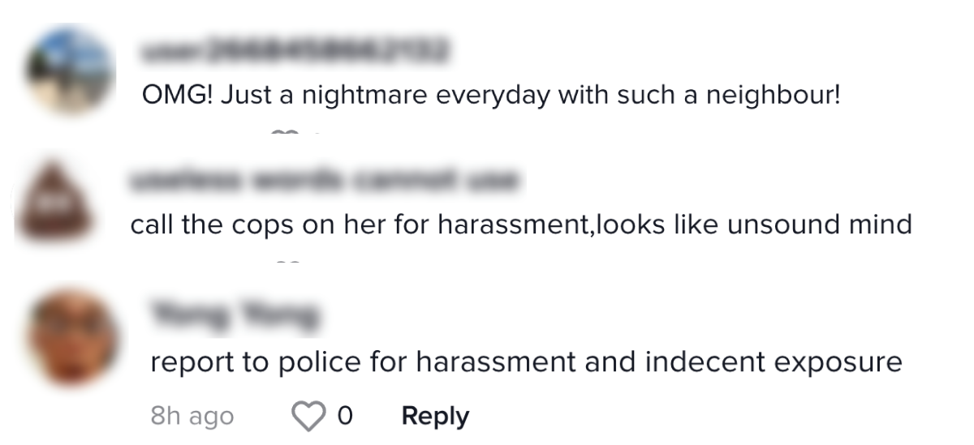The image size is (974, 445).
Task: Like the "report to police" comment with the heart
Action: click(x=308, y=417)
